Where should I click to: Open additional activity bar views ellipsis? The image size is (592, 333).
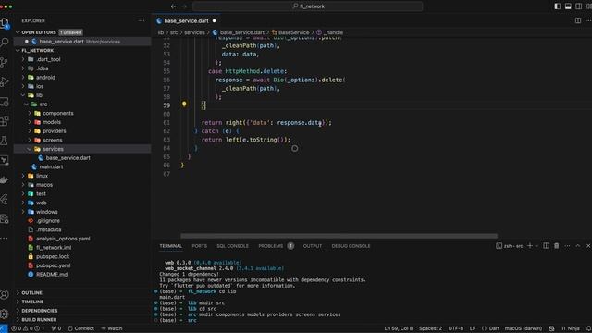tap(5, 239)
